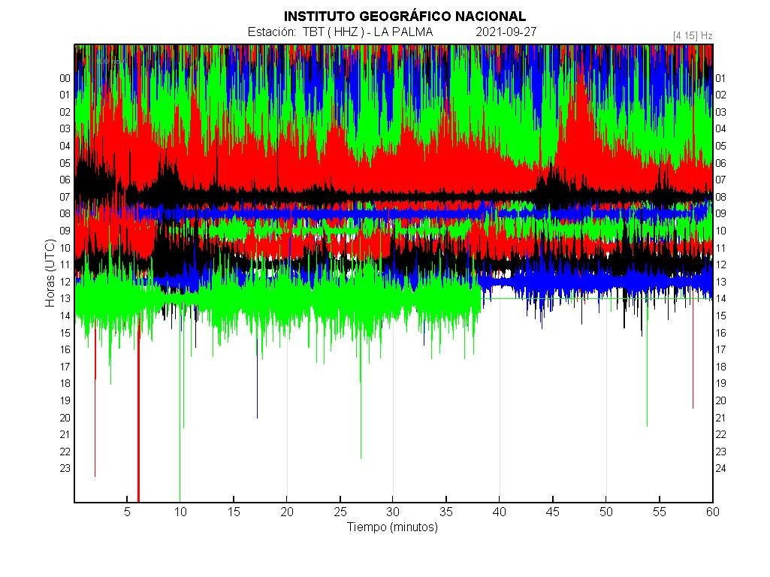Click the INSTITUTO GEOGRÁFICO NACIONAL title
Viewport: 770px width, 577px height.
pos(404,16)
